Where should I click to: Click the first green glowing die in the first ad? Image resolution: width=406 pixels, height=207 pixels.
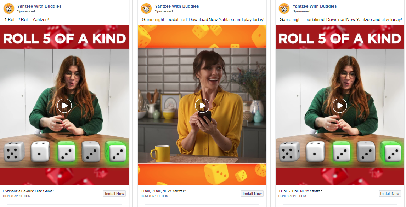click(x=66, y=152)
